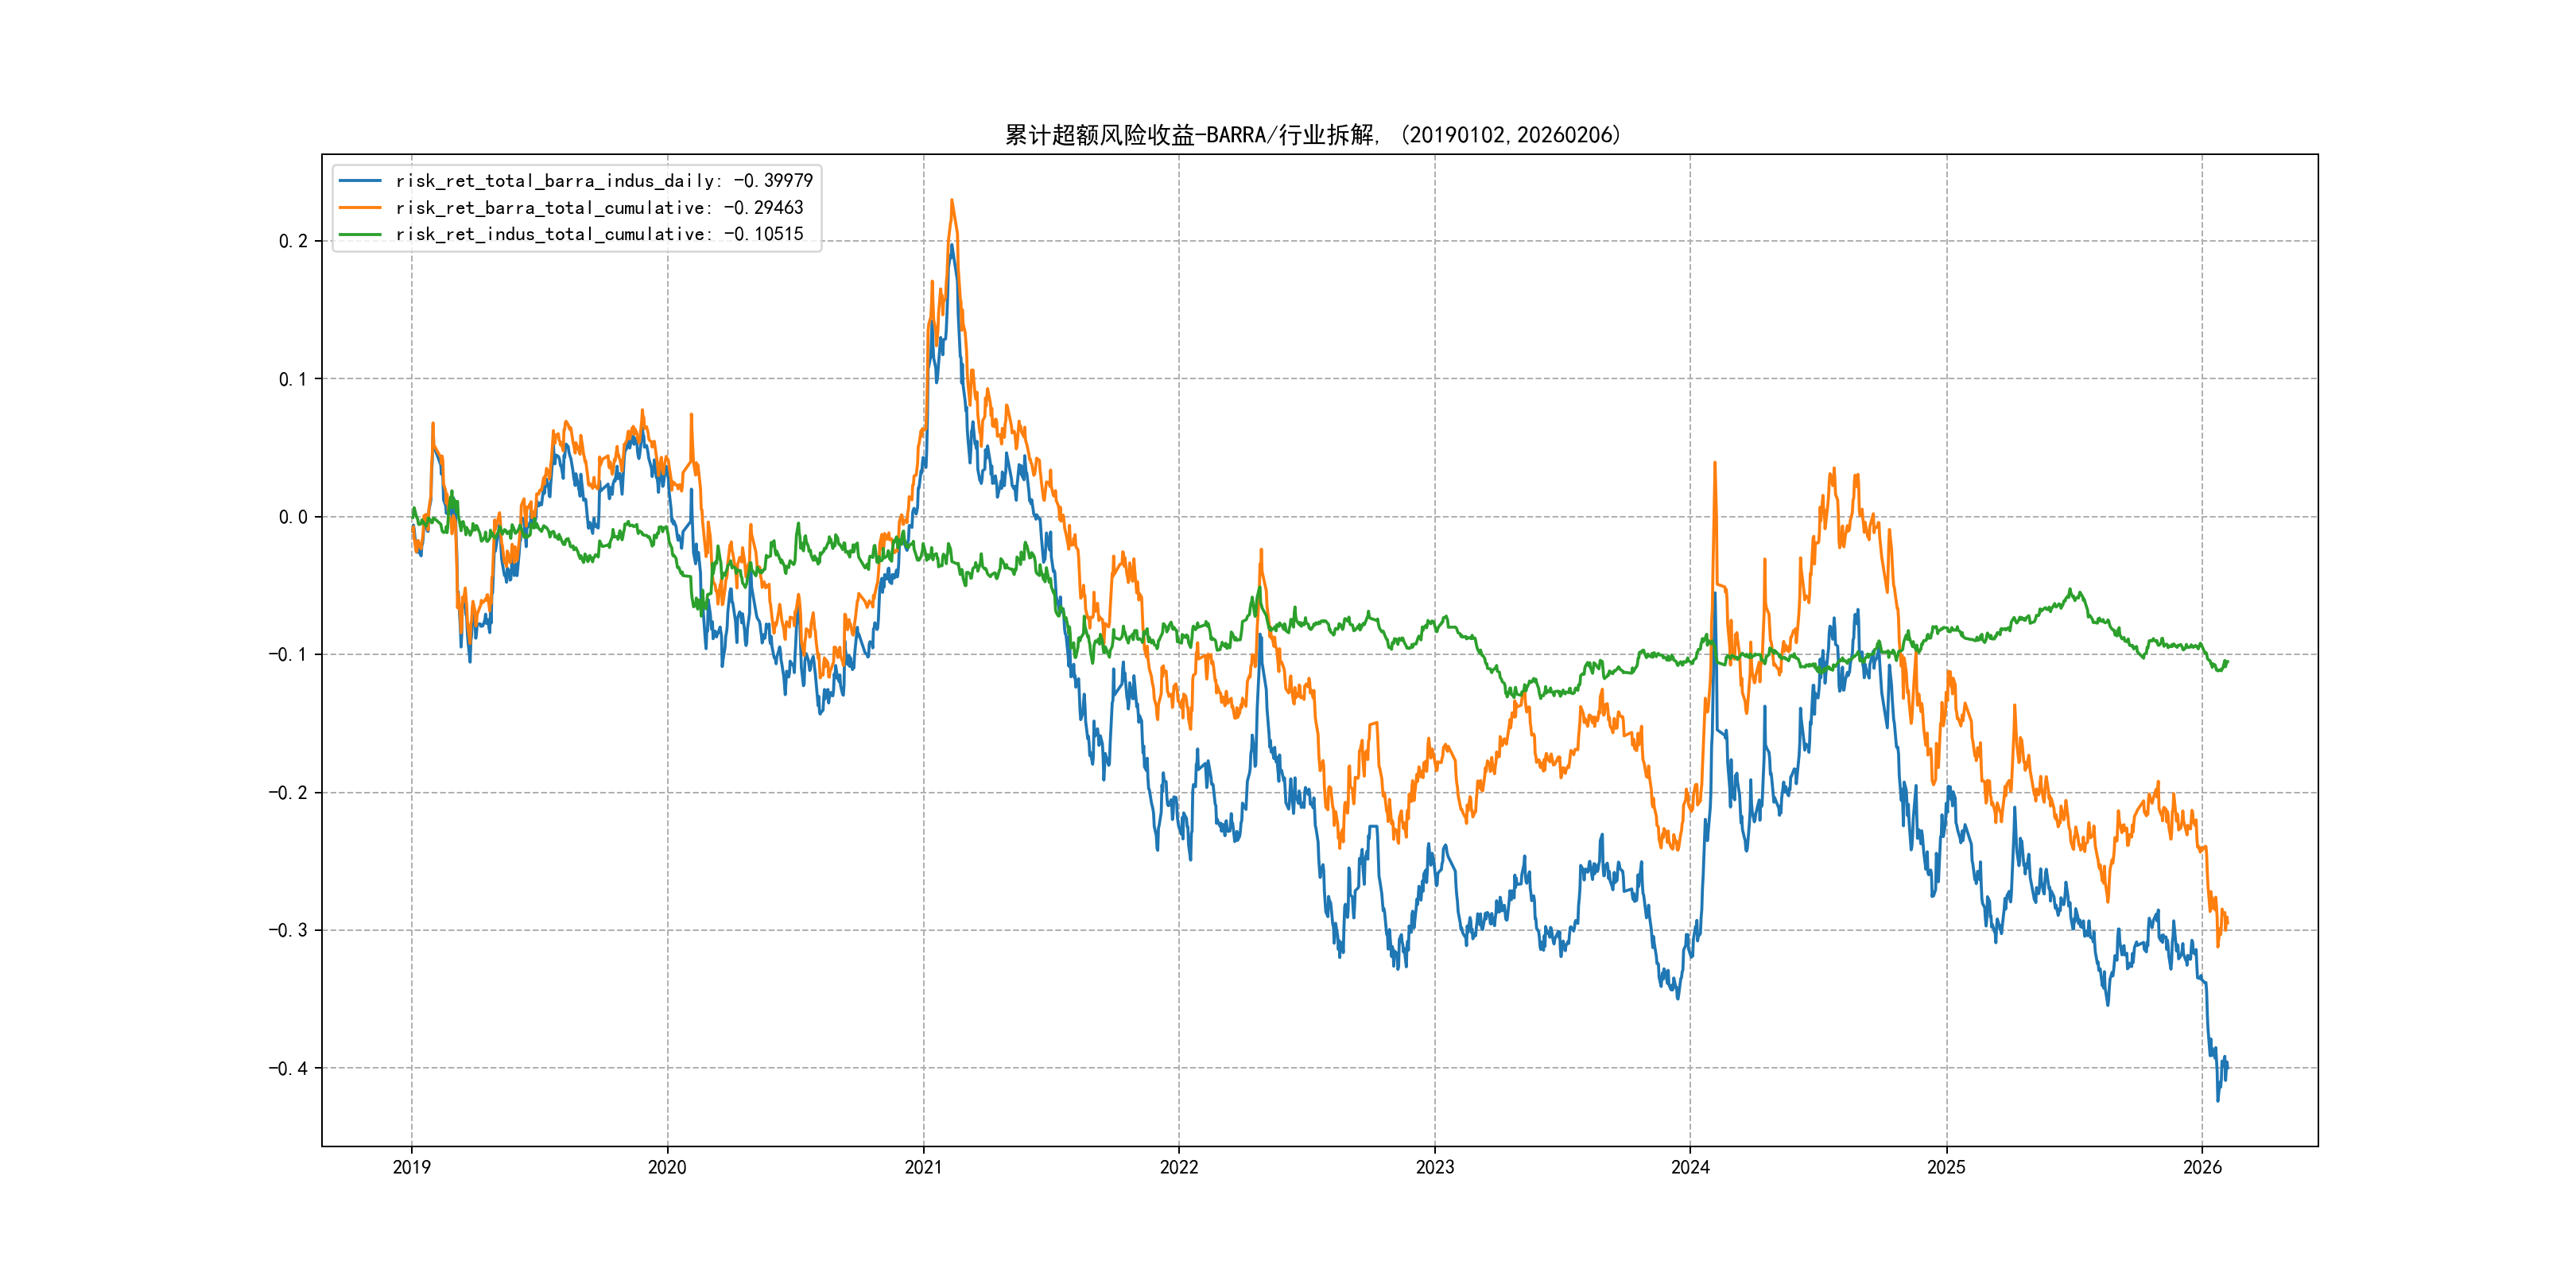The height and width of the screenshot is (1288, 2576).
Task: Click the 2019 x-axis tick label
Action: (x=411, y=1167)
